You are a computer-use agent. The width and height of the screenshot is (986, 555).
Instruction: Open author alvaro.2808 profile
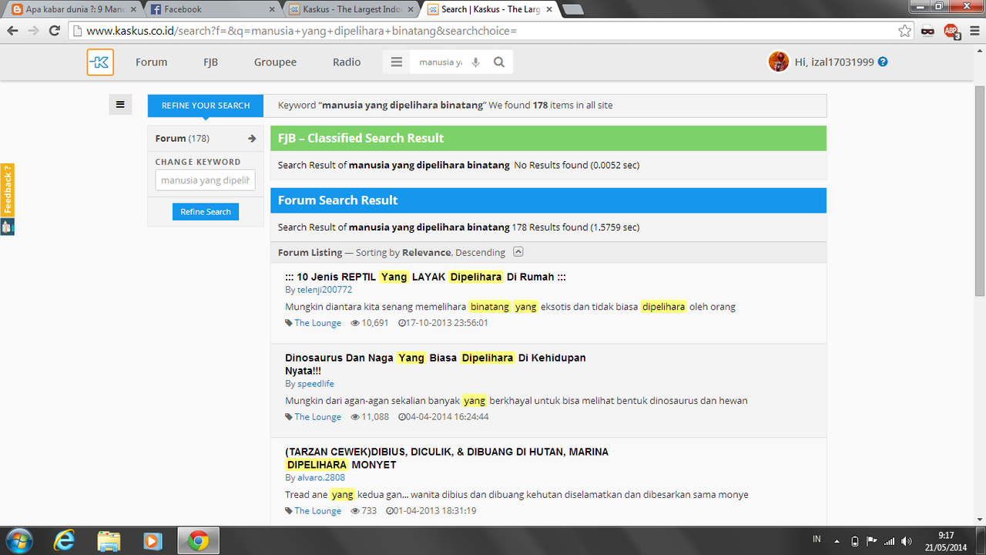[x=321, y=478]
